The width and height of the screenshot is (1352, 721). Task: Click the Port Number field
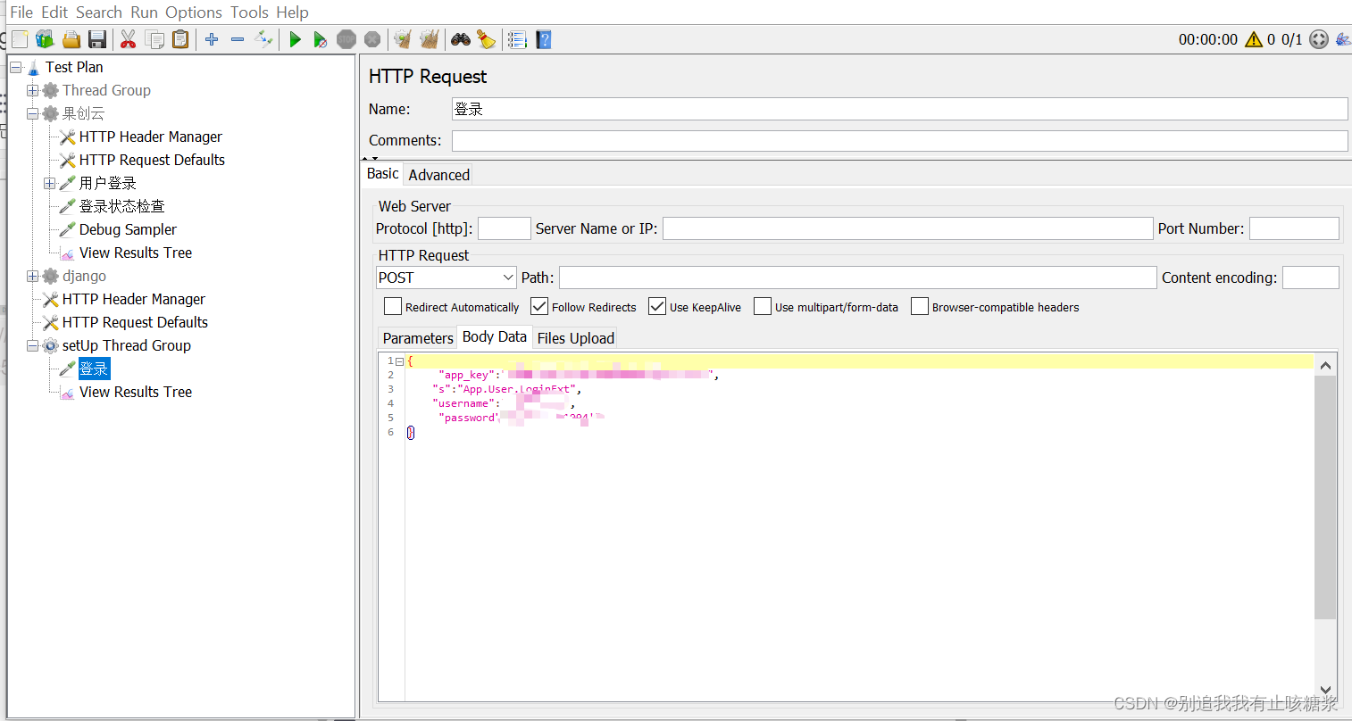1294,228
